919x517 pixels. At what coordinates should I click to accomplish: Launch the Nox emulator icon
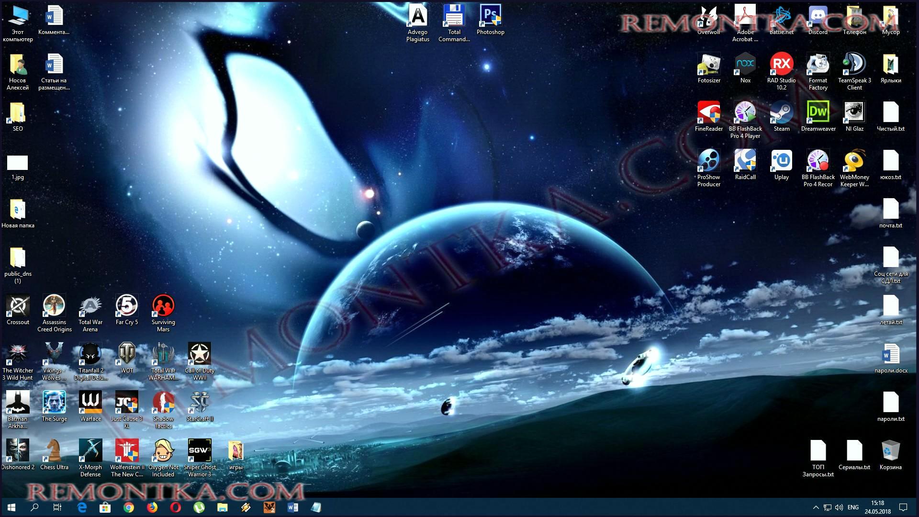pos(745,68)
